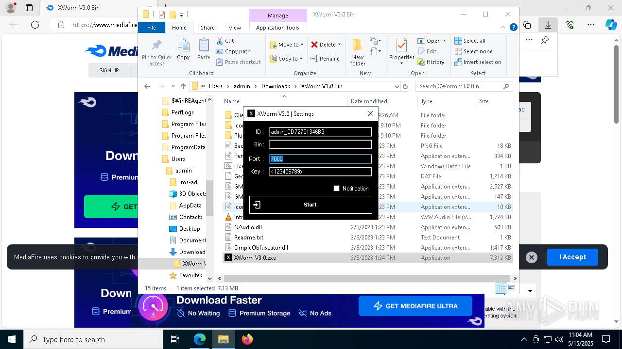
Task: Click Search XWorm V3.0 Bin box
Action: click(x=464, y=86)
